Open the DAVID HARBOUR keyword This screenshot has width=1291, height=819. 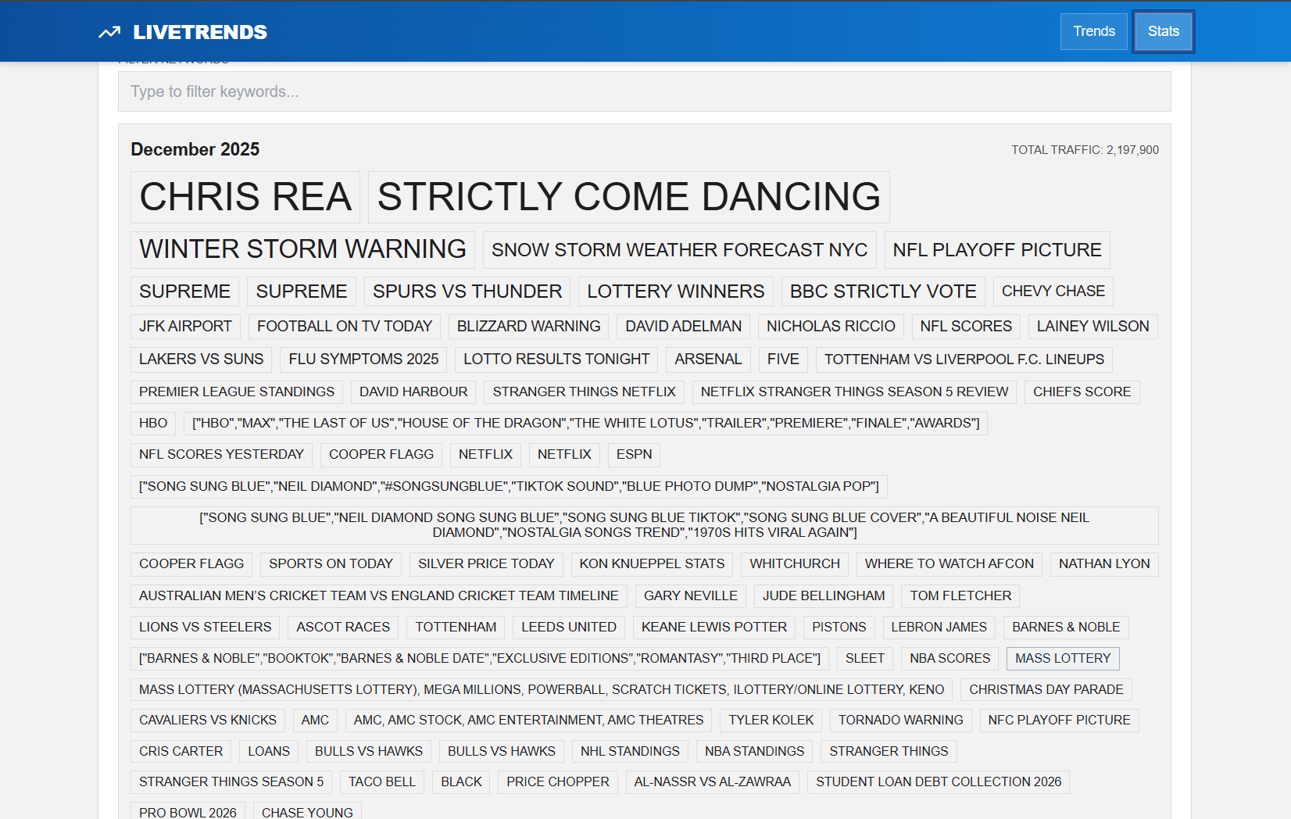(413, 392)
